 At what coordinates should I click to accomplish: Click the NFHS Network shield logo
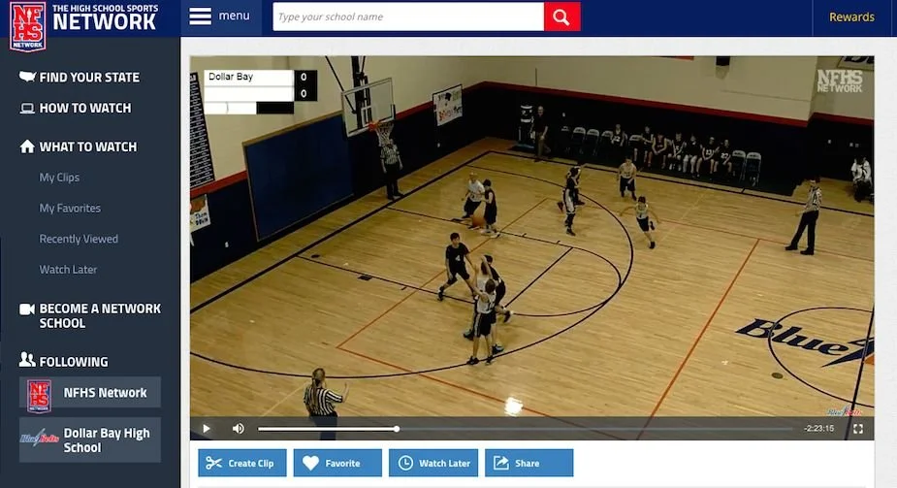pos(27,26)
